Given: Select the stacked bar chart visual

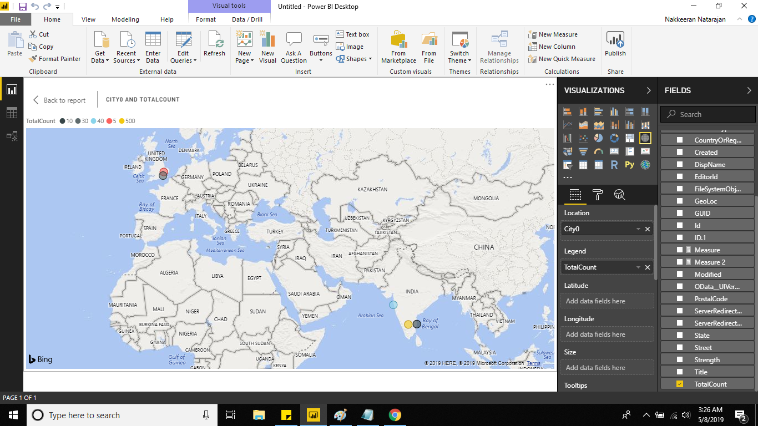Looking at the screenshot, I should point(568,111).
